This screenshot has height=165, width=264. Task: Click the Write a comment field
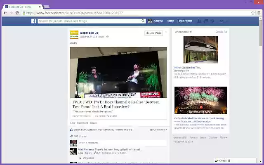pyautogui.click(x=122, y=143)
